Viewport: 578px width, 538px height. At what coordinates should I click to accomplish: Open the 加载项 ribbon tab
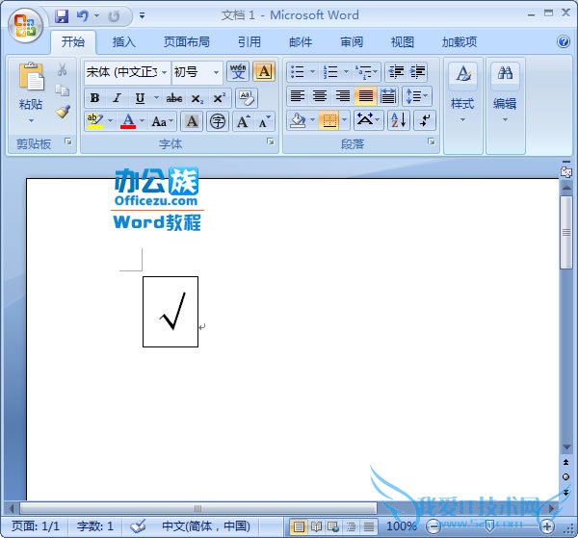coord(460,42)
